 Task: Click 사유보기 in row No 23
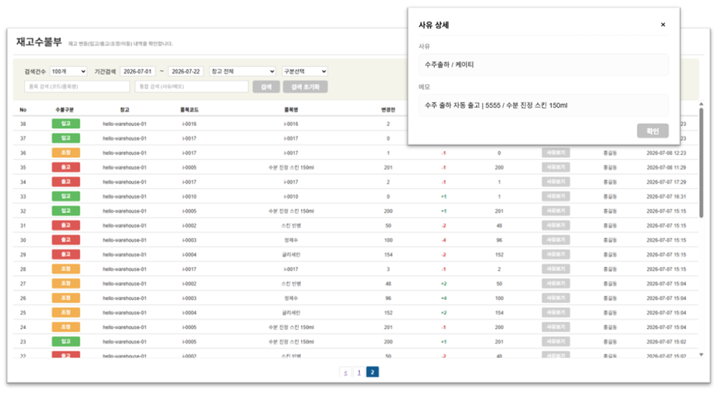(x=556, y=342)
